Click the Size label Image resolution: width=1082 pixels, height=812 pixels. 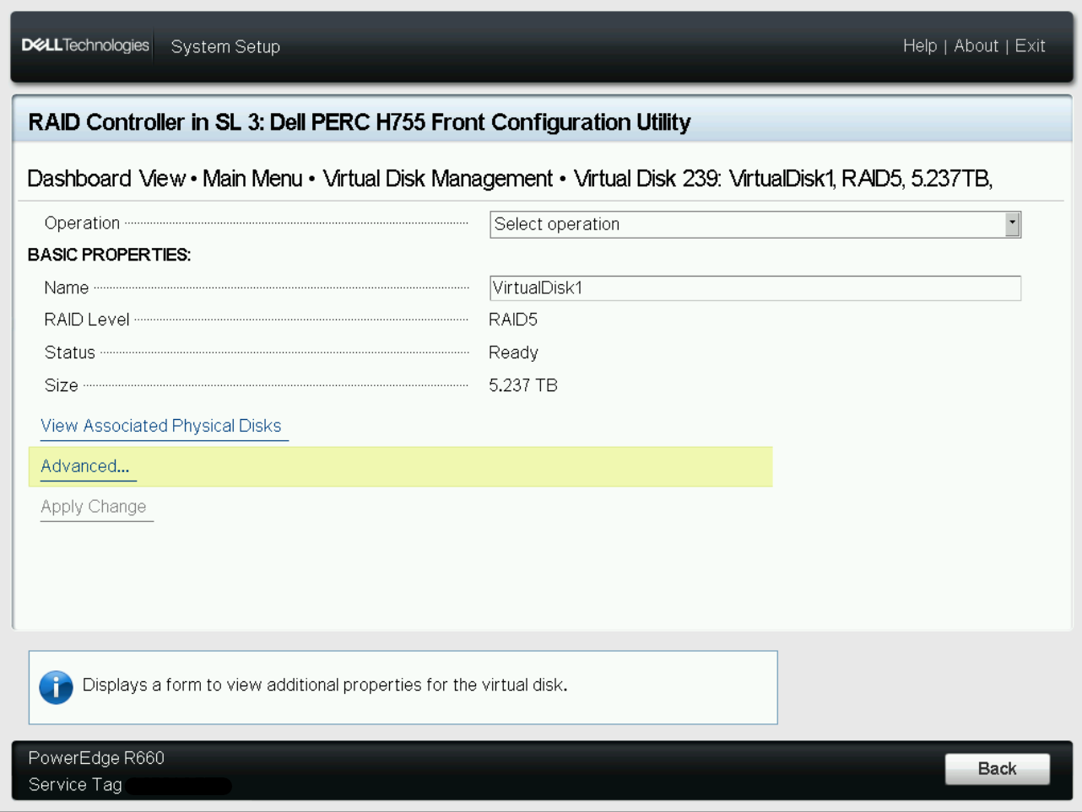coord(61,385)
